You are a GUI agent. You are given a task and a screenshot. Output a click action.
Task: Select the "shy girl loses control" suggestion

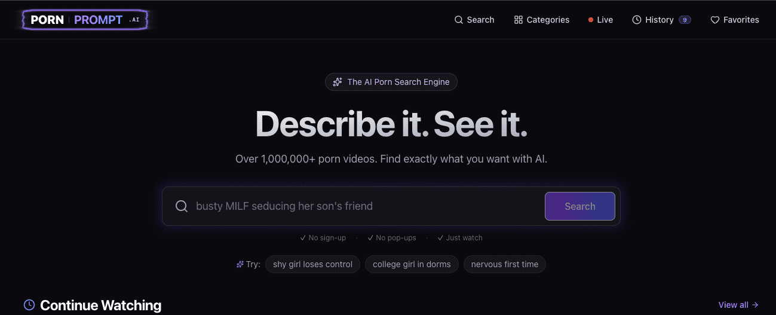point(313,264)
